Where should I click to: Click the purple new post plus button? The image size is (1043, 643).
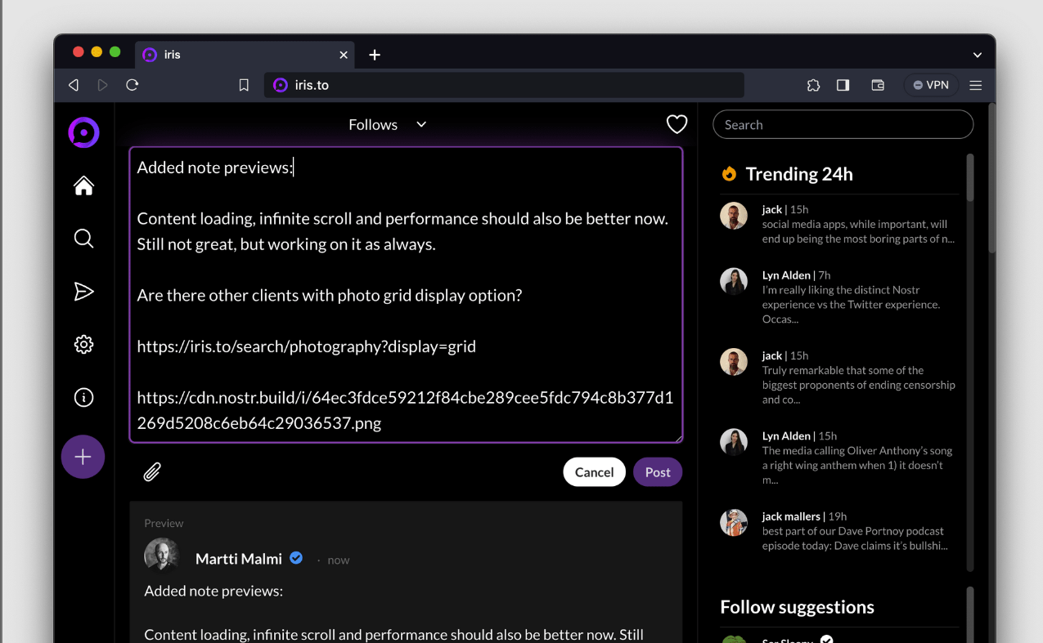[x=83, y=457]
